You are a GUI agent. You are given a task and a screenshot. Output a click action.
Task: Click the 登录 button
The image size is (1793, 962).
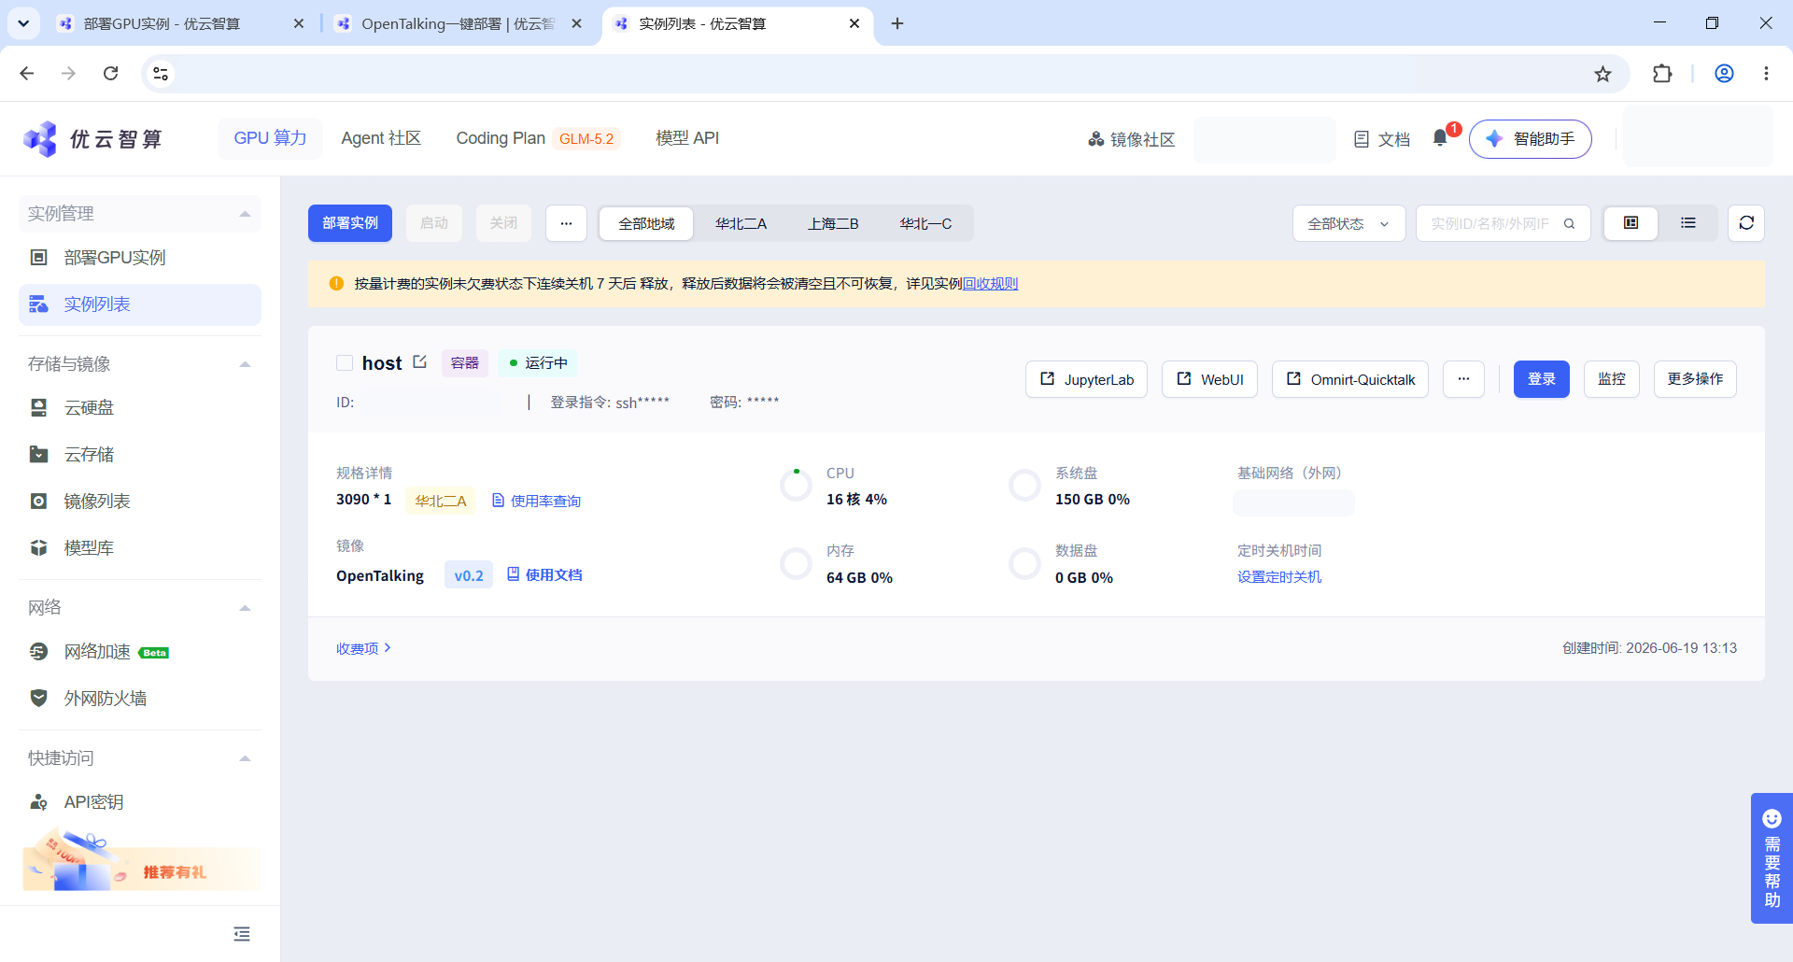point(1541,379)
